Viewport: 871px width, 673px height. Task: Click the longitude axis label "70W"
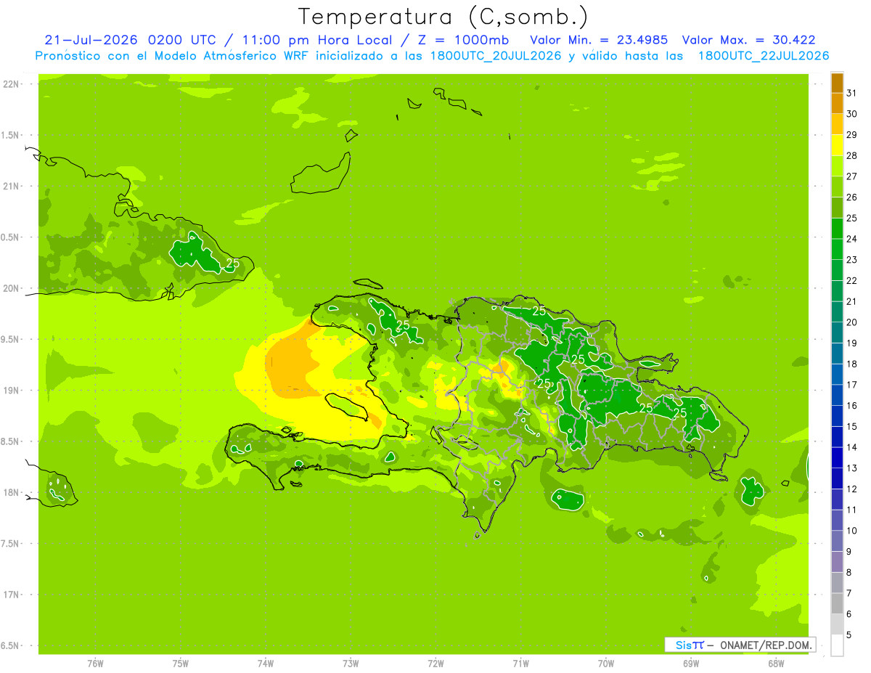606,664
